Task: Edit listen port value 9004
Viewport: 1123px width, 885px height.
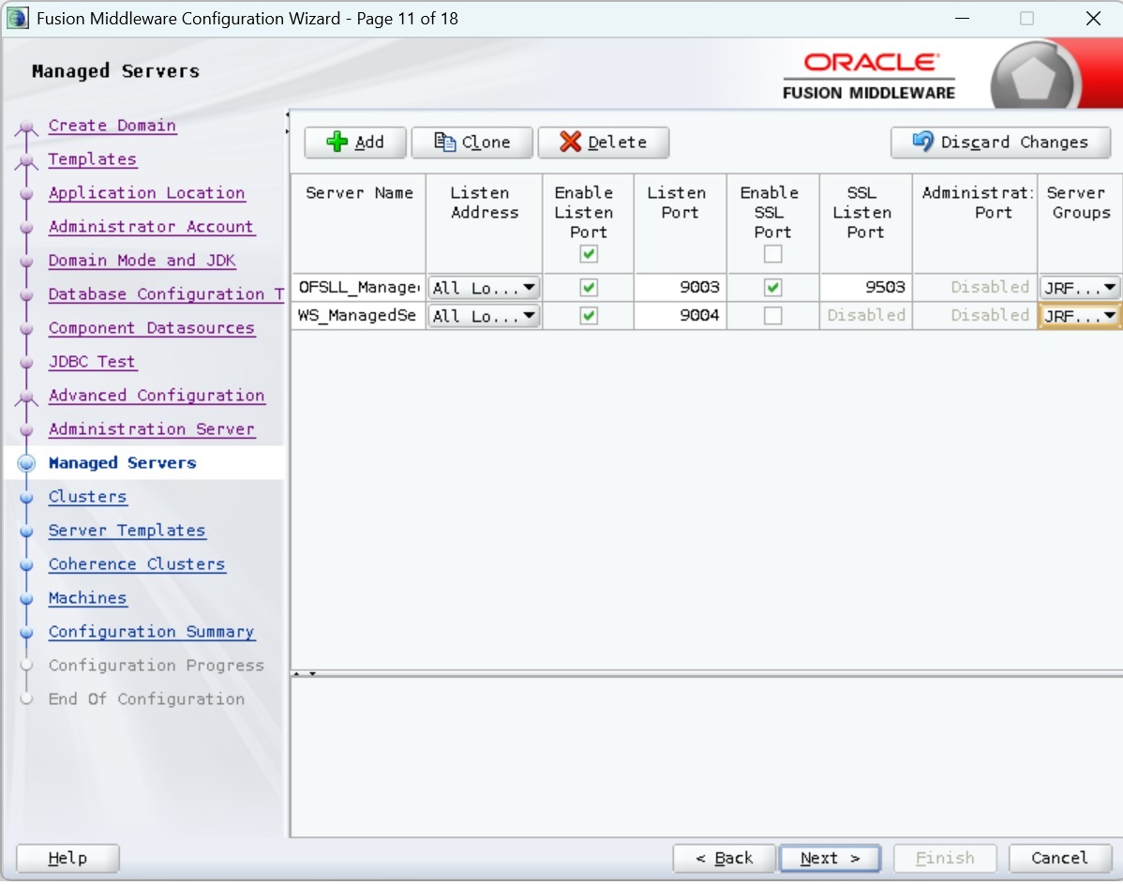Action: coord(680,316)
